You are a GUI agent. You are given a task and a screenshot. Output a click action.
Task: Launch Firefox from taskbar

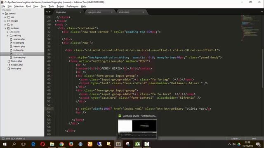(x=71, y=144)
